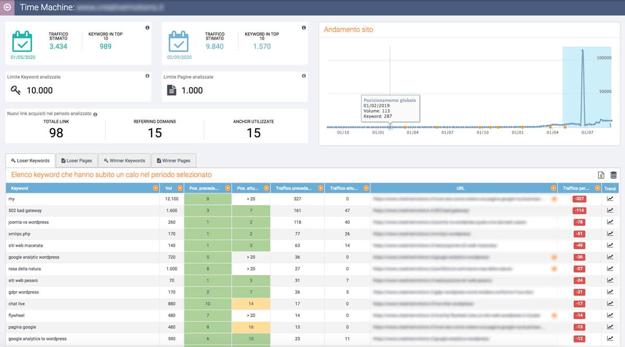Open trend chart for joomla vs wordpress

[610, 222]
